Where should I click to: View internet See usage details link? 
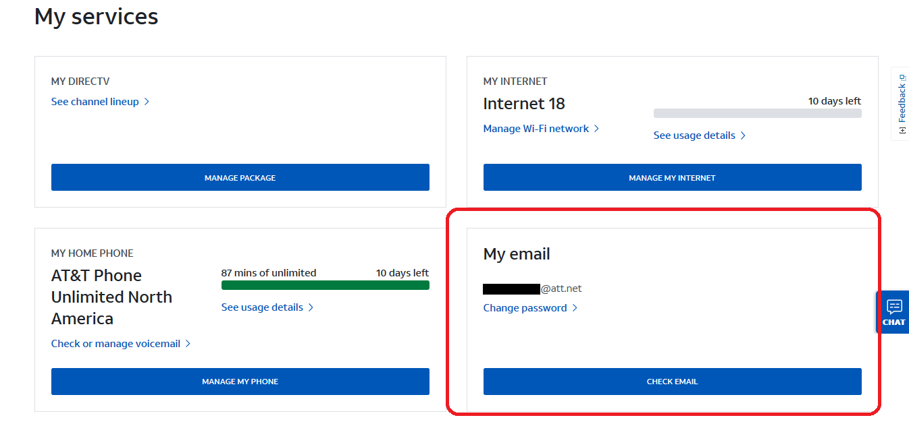click(x=700, y=135)
